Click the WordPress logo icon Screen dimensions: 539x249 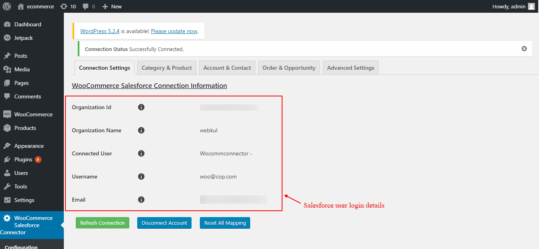(x=7, y=6)
